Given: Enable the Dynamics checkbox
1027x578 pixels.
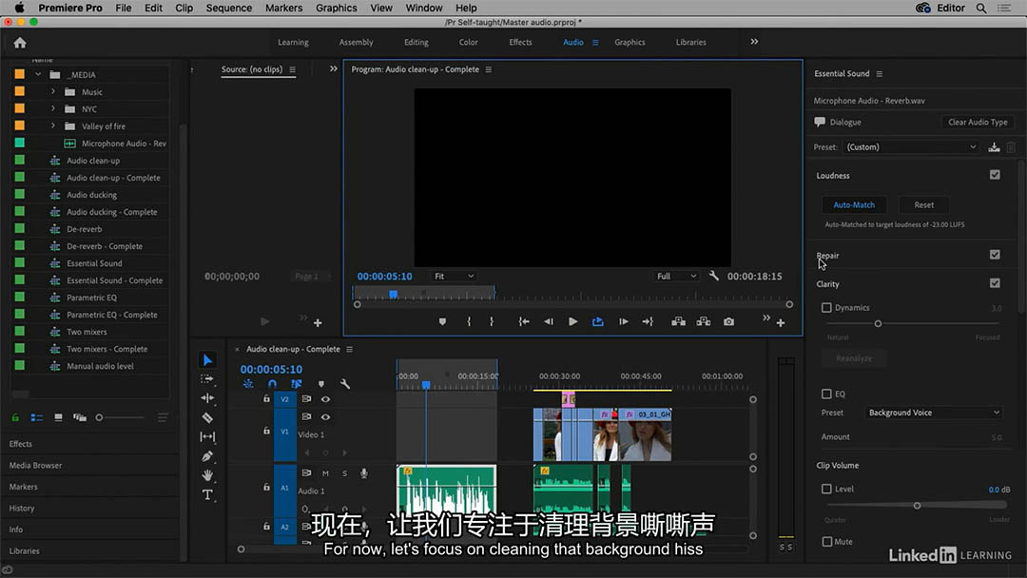Looking at the screenshot, I should pos(826,308).
